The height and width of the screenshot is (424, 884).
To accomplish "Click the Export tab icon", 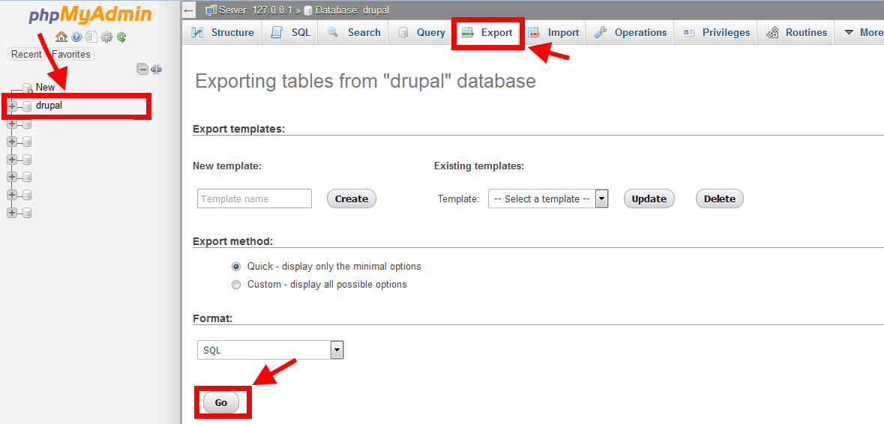I will pyautogui.click(x=467, y=32).
